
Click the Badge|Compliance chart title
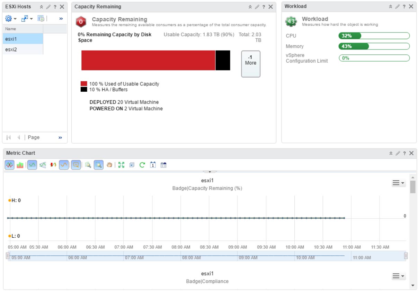point(207,281)
